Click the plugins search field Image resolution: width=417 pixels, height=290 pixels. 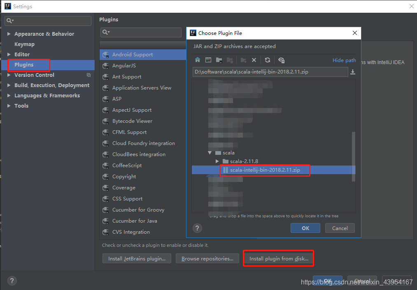point(141,32)
